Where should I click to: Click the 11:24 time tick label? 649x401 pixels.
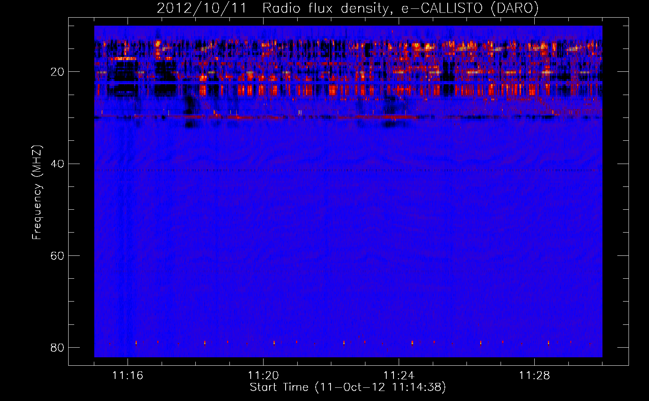point(399,376)
